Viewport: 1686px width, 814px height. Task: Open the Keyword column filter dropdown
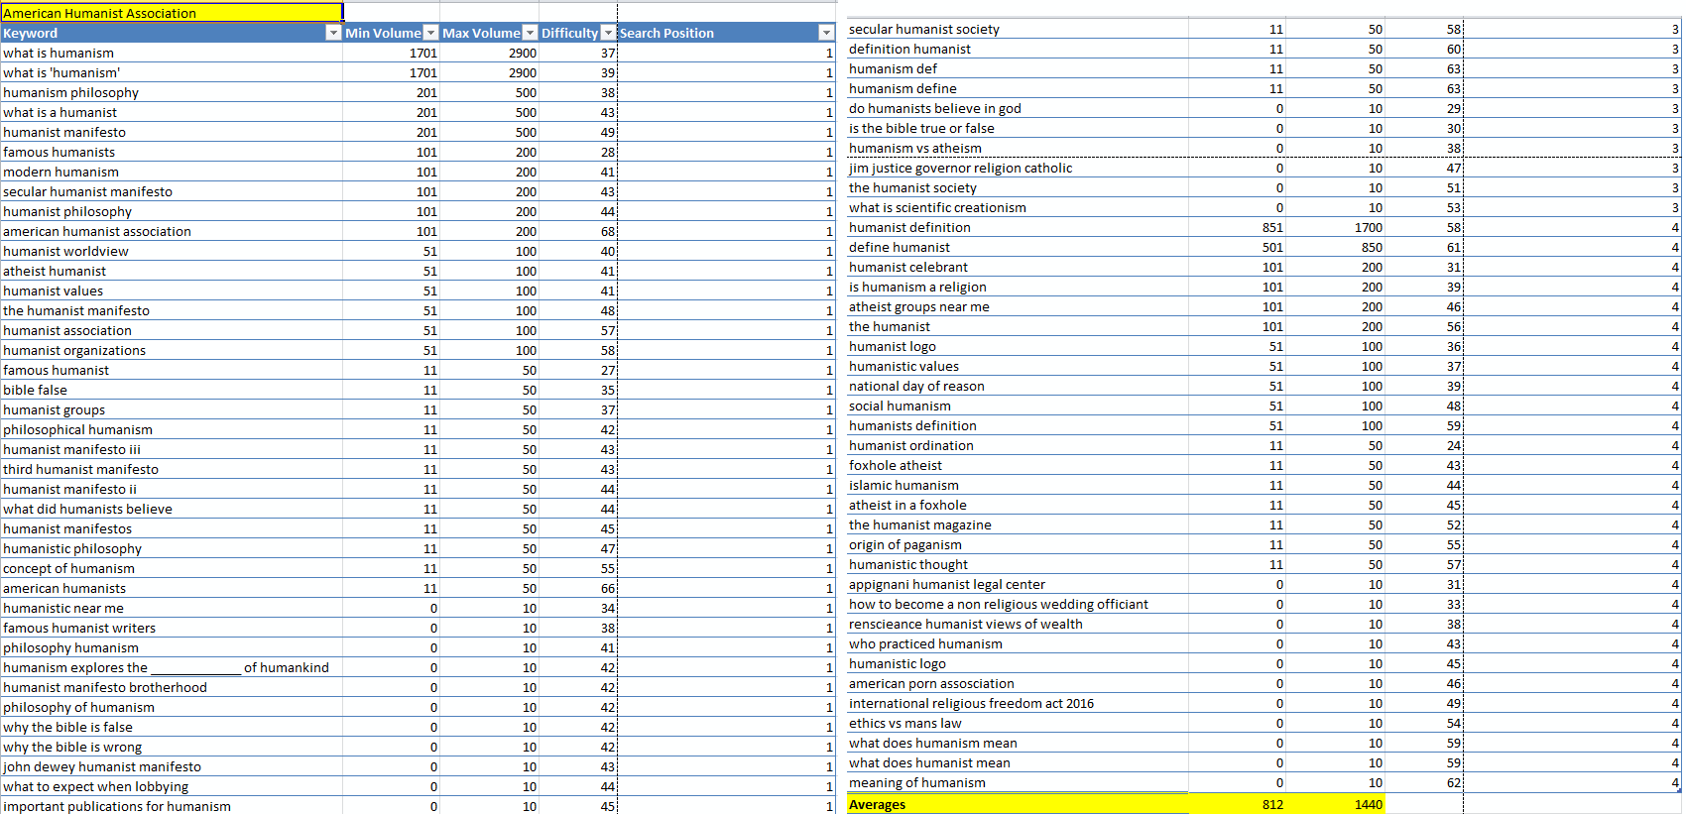pyautogui.click(x=333, y=33)
